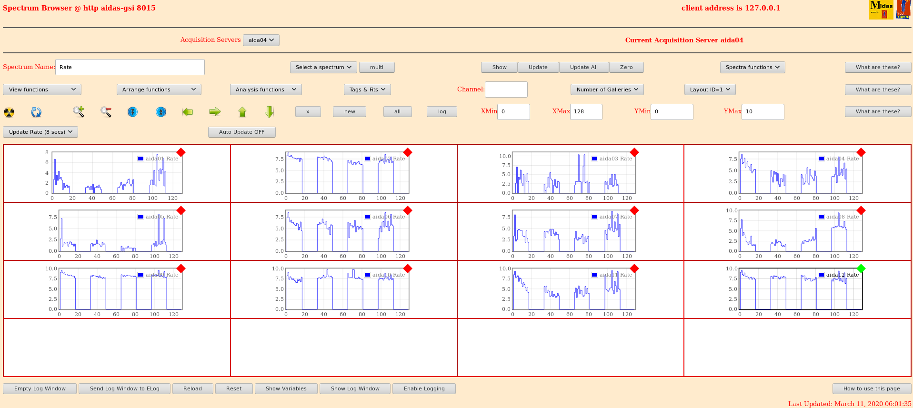Image resolution: width=913 pixels, height=408 pixels.
Task: Click the zoom out magnifier icon
Action: (x=106, y=112)
